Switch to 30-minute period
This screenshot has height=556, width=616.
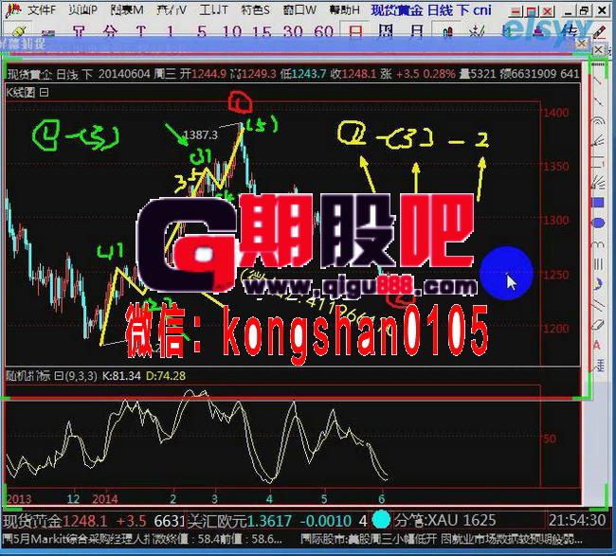pos(293,31)
